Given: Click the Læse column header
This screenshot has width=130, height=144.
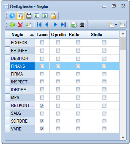Looking at the screenshot, I should click(42, 35).
